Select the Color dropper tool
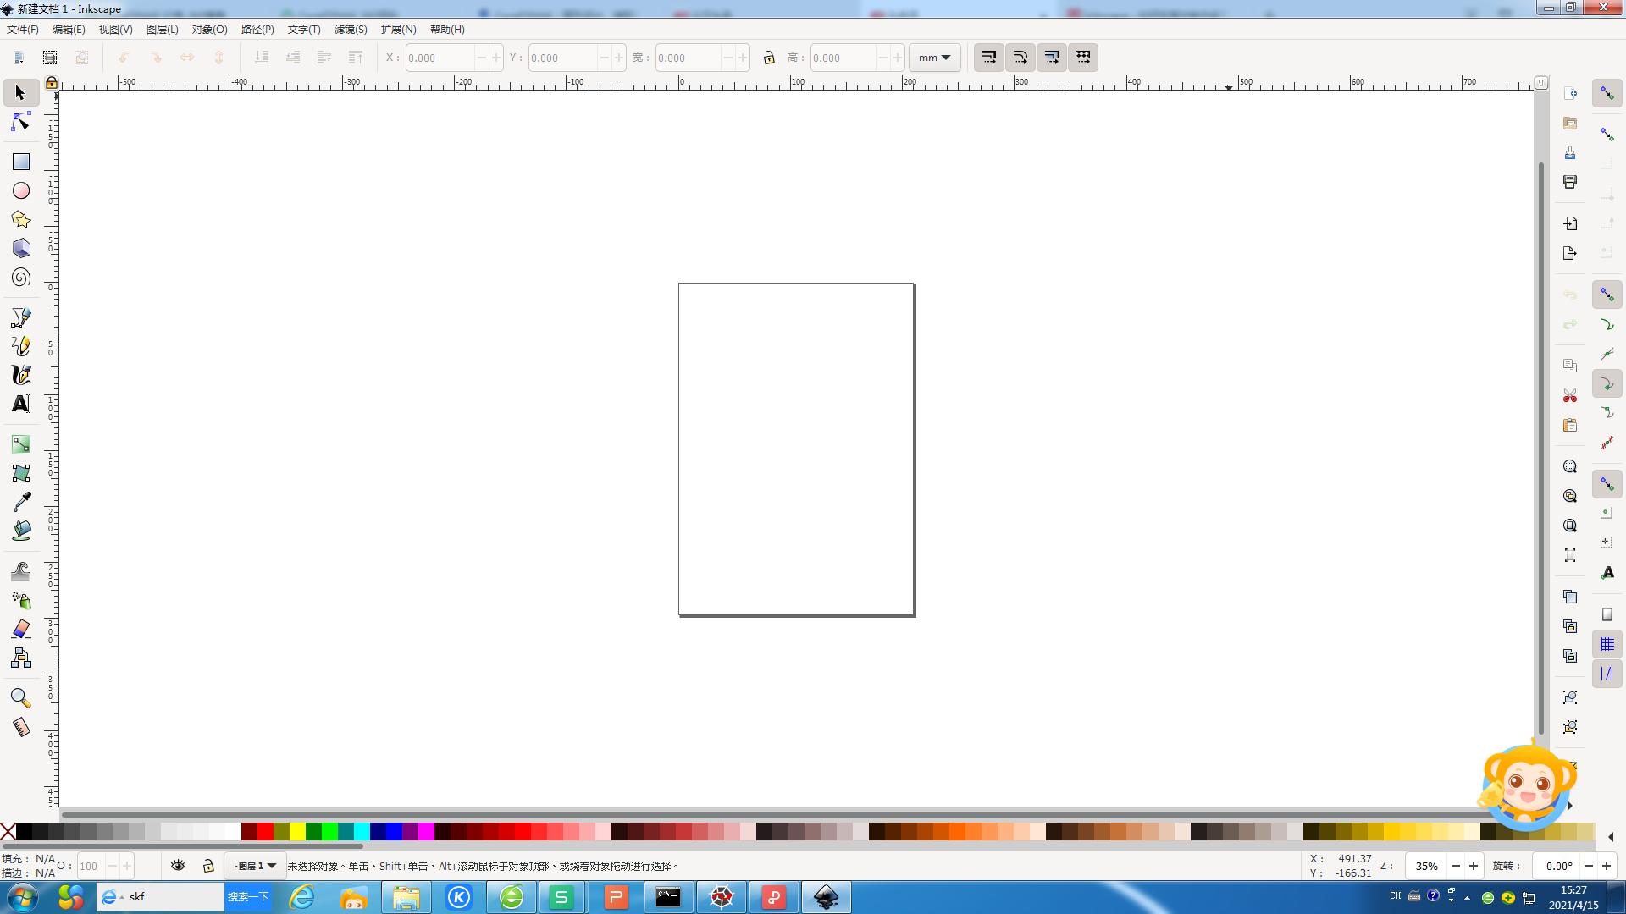 pyautogui.click(x=20, y=501)
